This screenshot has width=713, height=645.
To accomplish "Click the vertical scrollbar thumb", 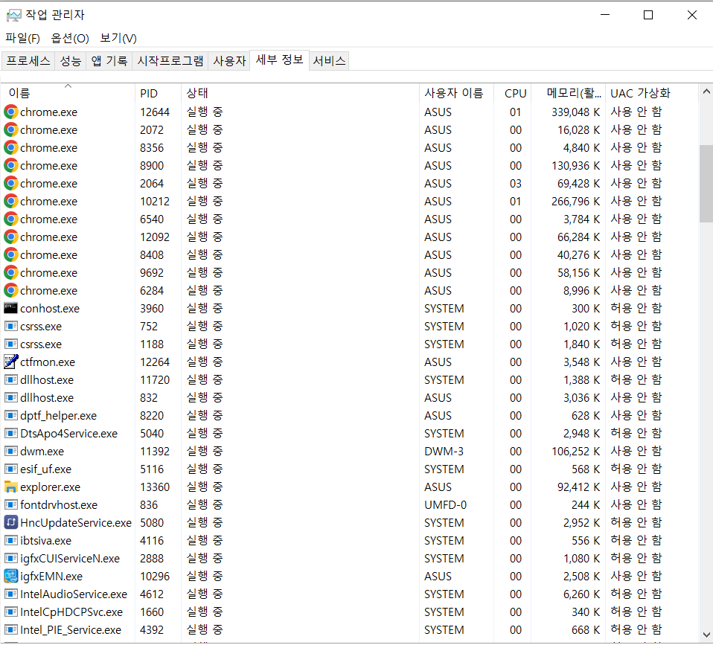I will pyautogui.click(x=706, y=184).
